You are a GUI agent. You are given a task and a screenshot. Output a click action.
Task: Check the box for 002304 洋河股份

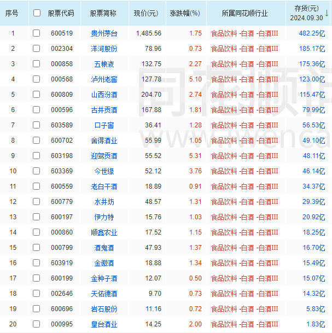coord(36,49)
